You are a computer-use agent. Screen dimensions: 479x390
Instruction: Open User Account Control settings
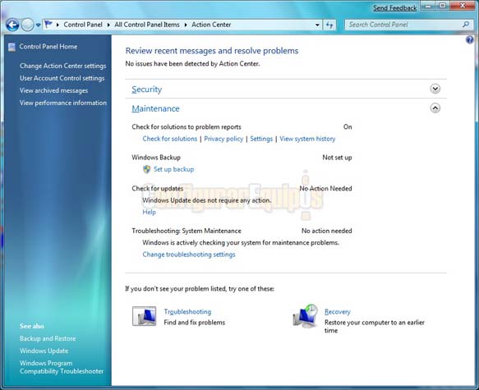62,78
